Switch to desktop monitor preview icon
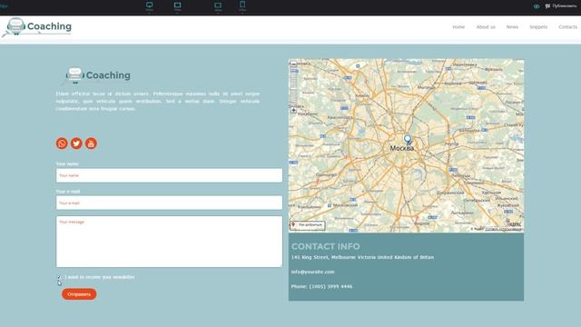This screenshot has height=327, width=581. [149, 5]
